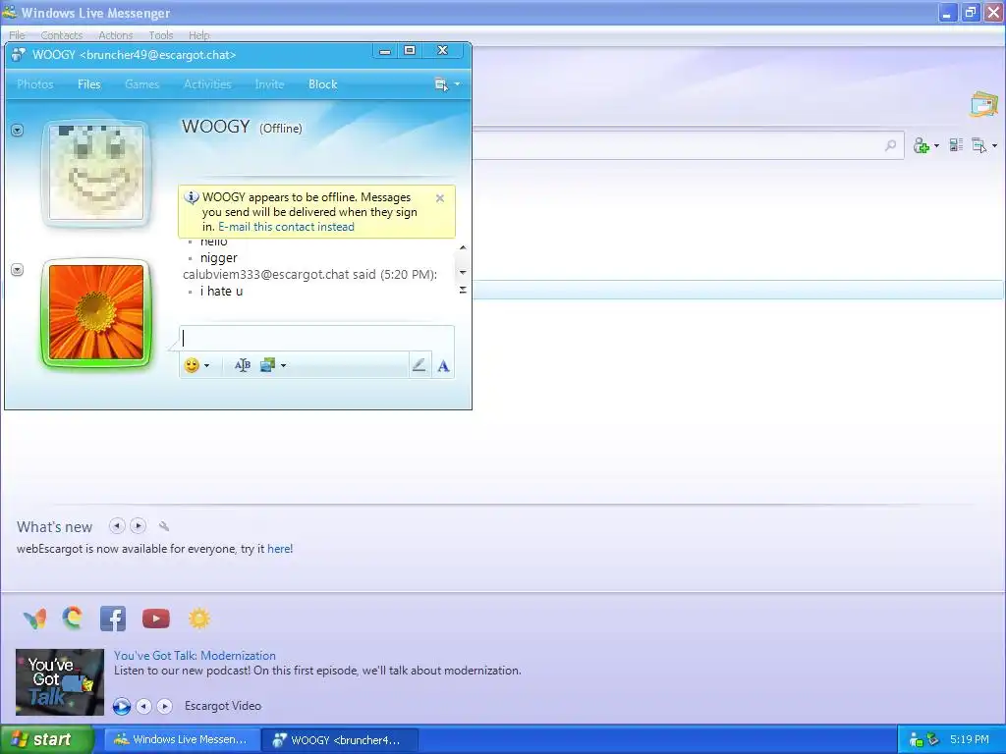
Task: Expand the Add contact dropdown arrow
Action: (x=936, y=146)
